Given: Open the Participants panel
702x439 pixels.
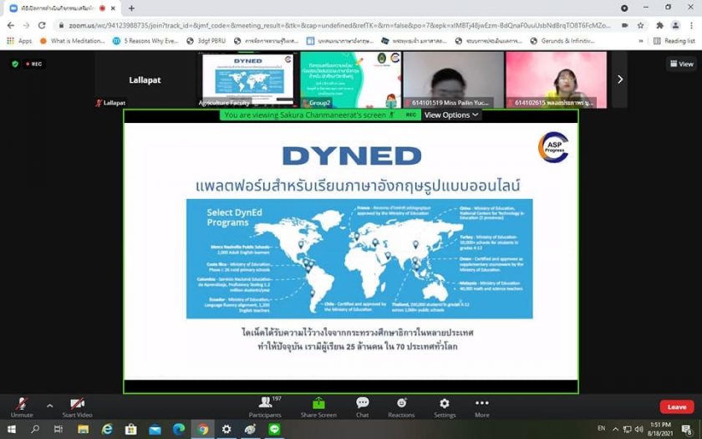Looking at the screenshot, I should click(265, 406).
